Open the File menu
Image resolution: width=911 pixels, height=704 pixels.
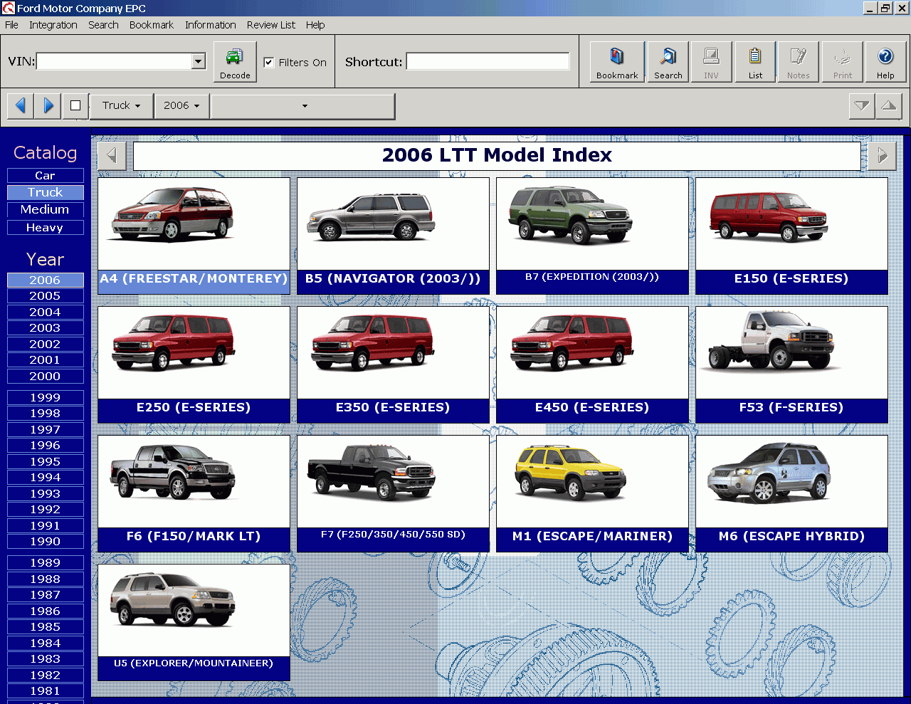point(11,25)
